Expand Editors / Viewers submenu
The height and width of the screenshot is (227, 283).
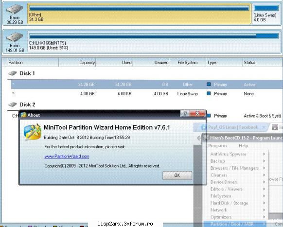(235, 189)
